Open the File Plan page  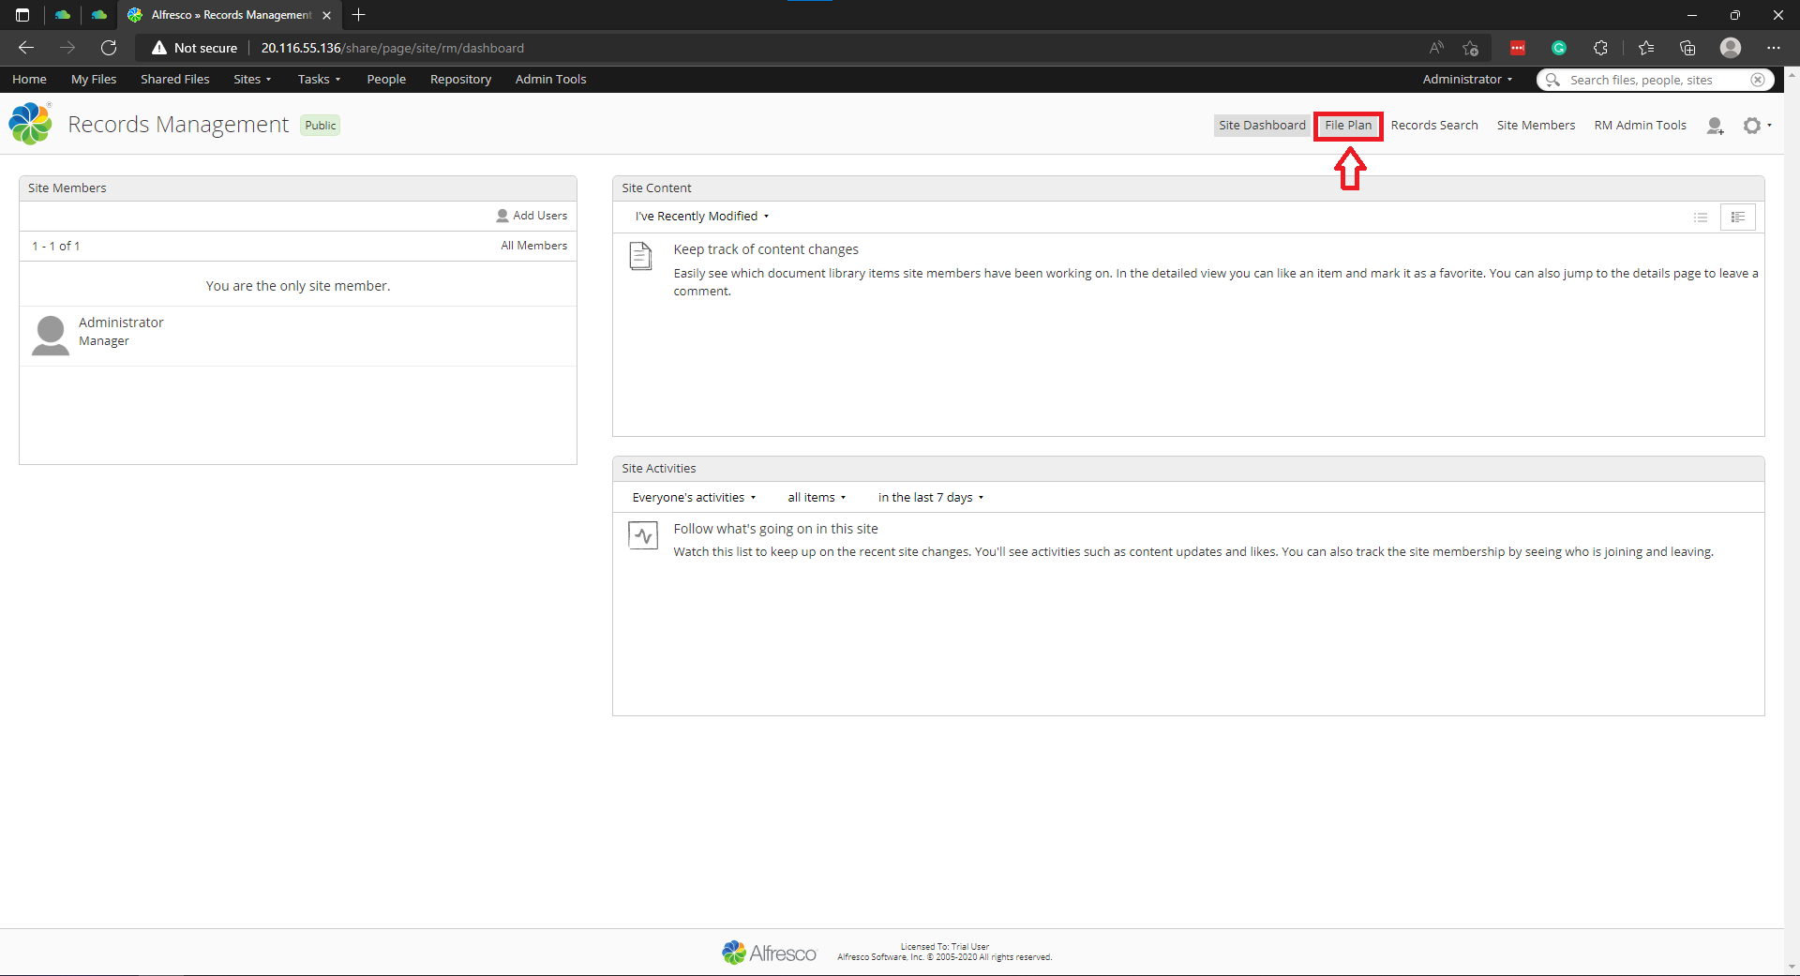(1348, 126)
